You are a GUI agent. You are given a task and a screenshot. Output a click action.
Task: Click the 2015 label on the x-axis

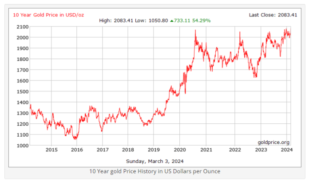click(51, 150)
